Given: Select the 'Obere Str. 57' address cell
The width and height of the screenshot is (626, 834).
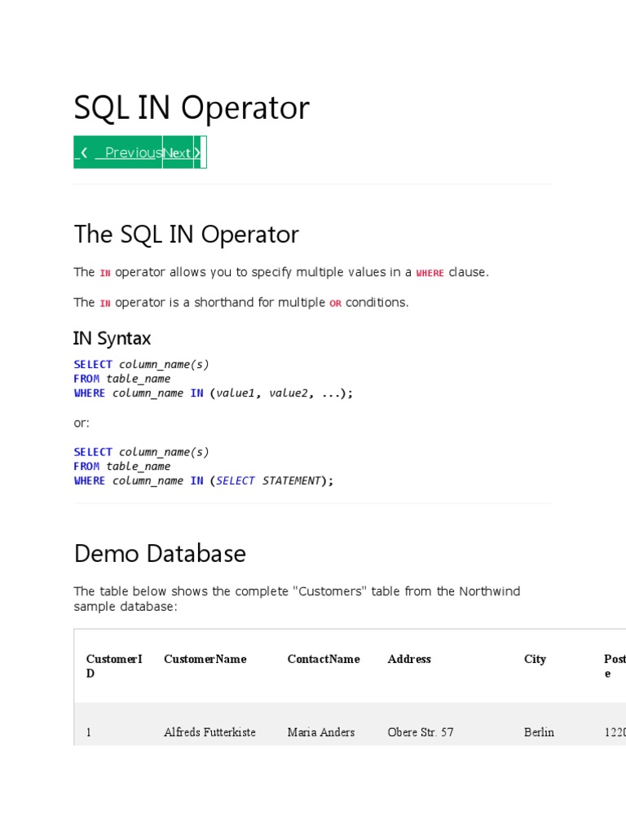Looking at the screenshot, I should click(420, 732).
